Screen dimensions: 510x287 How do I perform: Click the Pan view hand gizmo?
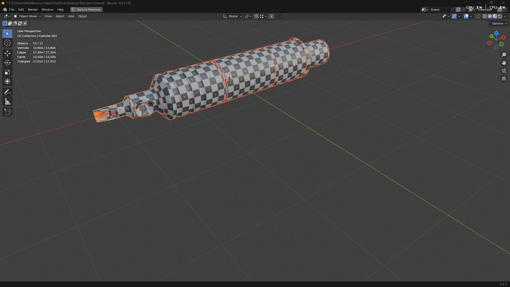pyautogui.click(x=504, y=63)
